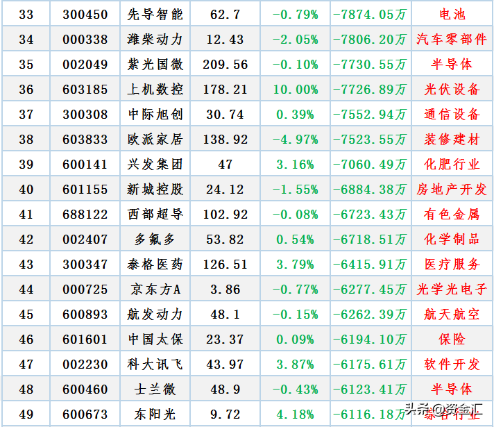The width and height of the screenshot is (494, 427).
Task: Select stock name 兴发集团
Action: click(x=155, y=165)
